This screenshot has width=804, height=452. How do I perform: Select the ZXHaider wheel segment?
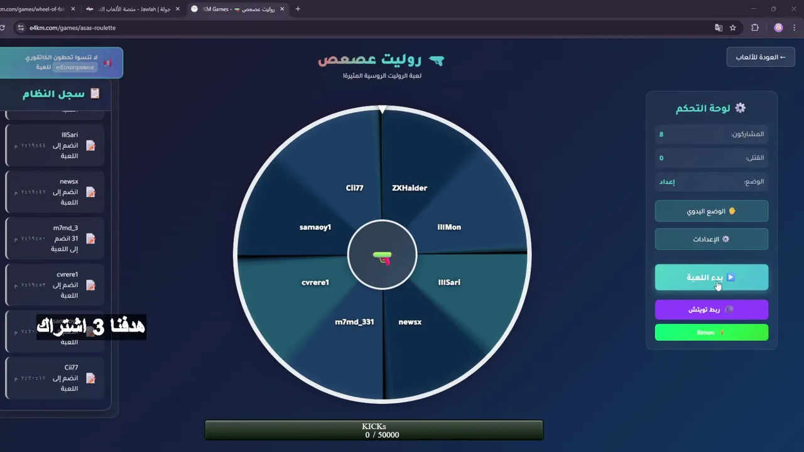point(410,188)
